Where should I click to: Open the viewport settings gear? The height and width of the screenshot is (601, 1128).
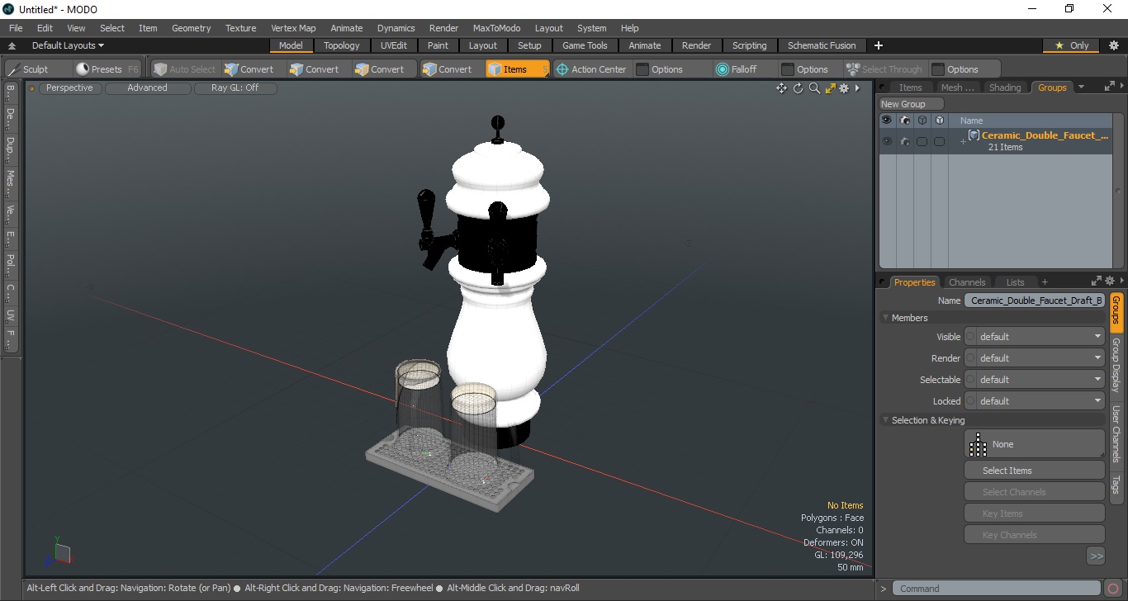pyautogui.click(x=844, y=88)
